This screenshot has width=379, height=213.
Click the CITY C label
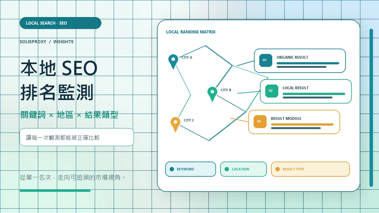pos(189,120)
